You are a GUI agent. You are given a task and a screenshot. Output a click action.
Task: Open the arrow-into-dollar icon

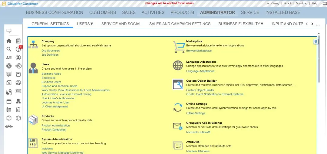[18, 66]
